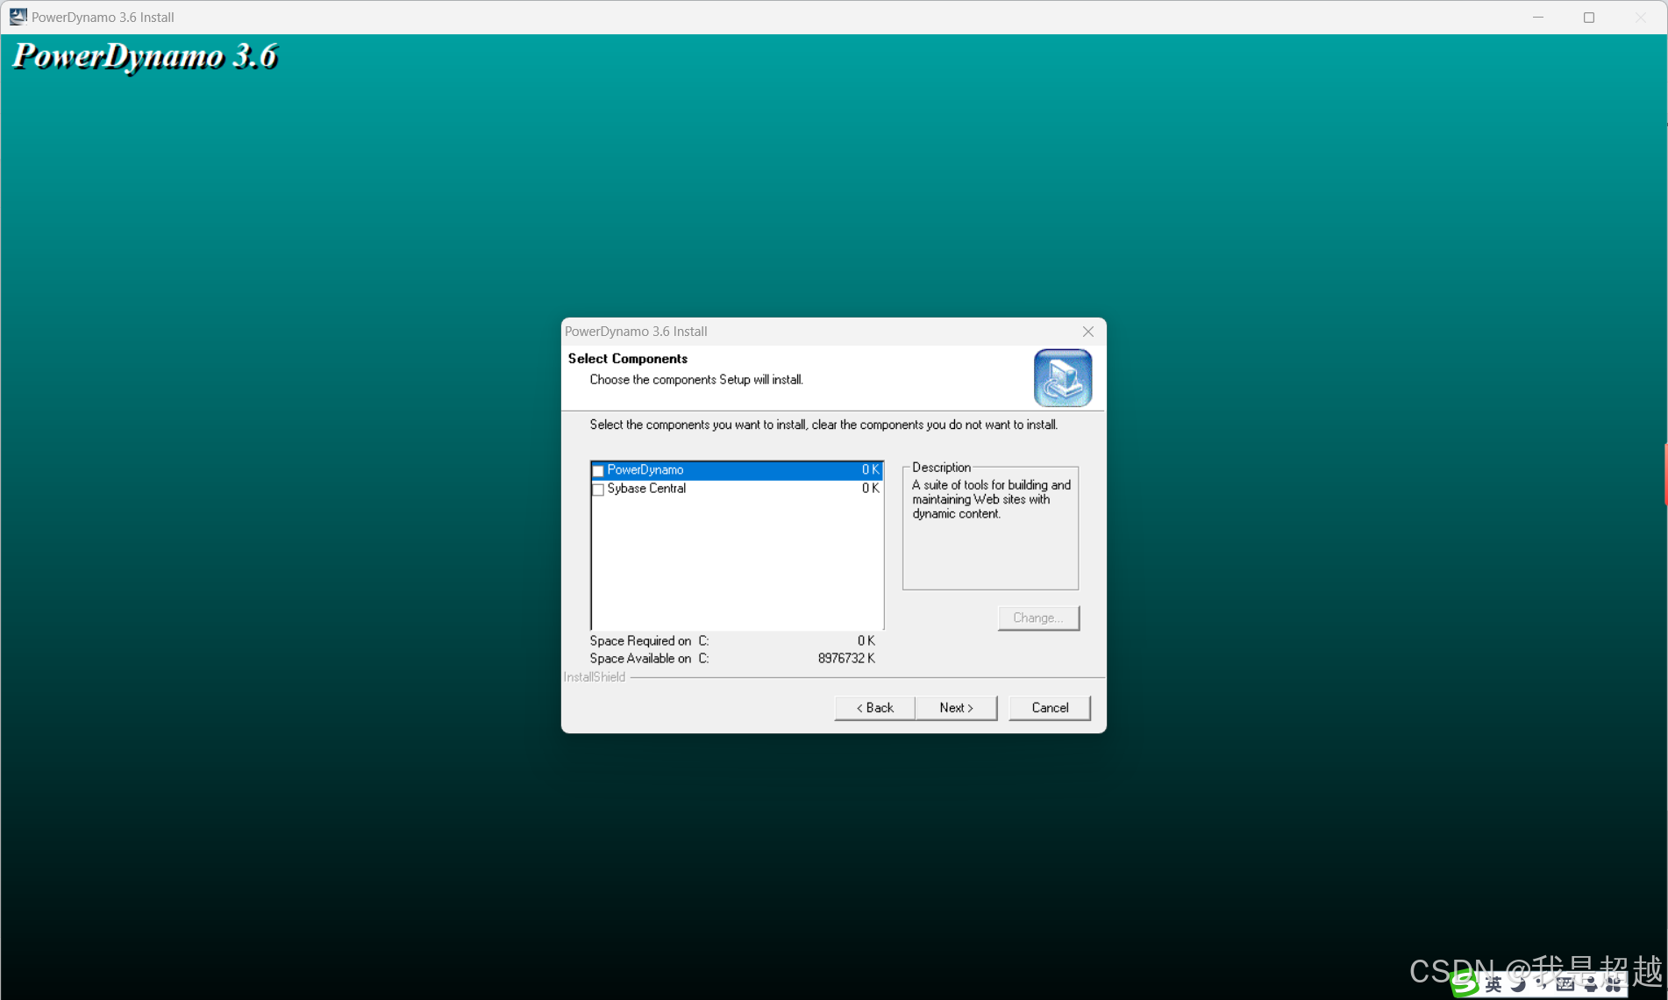The width and height of the screenshot is (1668, 1000).
Task: Click the computer setup icon in the dialog
Action: (1063, 377)
